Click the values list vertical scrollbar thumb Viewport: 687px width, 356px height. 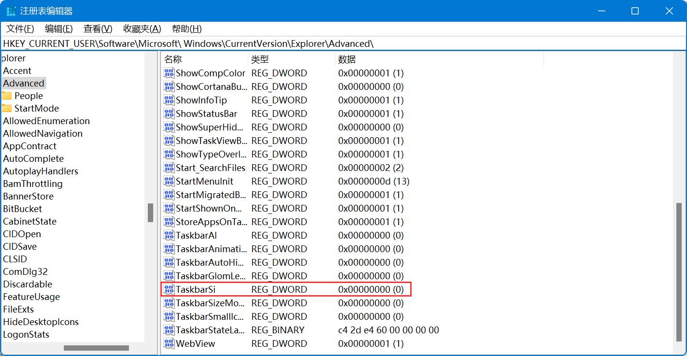pyautogui.click(x=679, y=272)
